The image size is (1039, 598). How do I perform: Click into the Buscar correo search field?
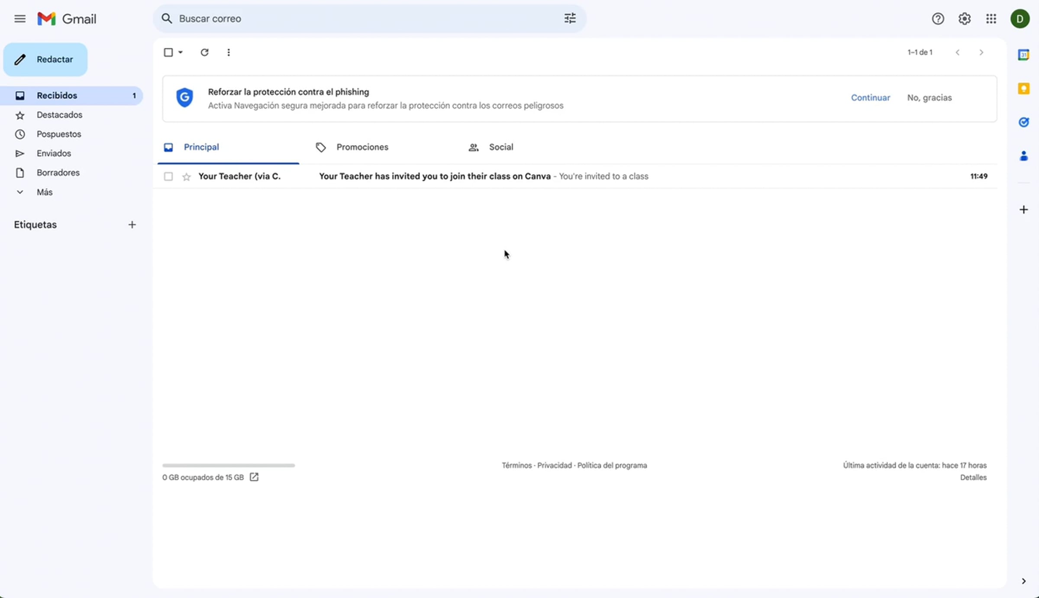[x=364, y=19]
